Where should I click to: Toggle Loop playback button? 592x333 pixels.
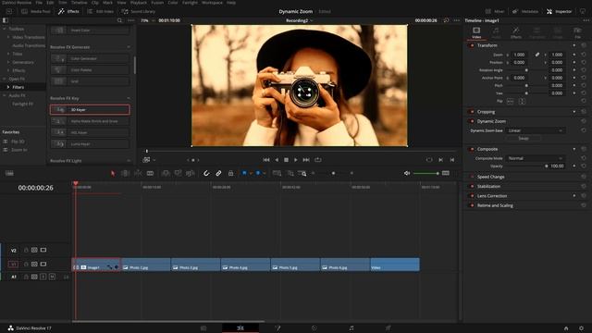(x=318, y=160)
